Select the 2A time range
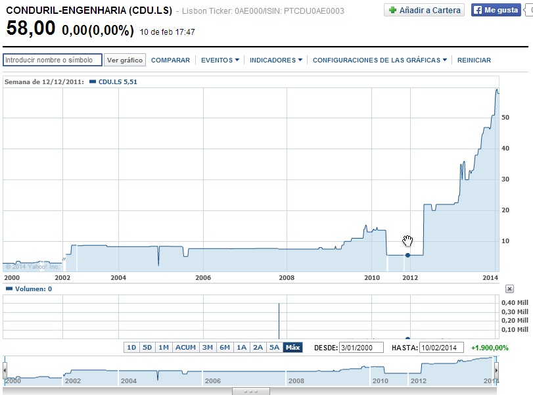Image resolution: width=533 pixels, height=395 pixels. coord(258,348)
